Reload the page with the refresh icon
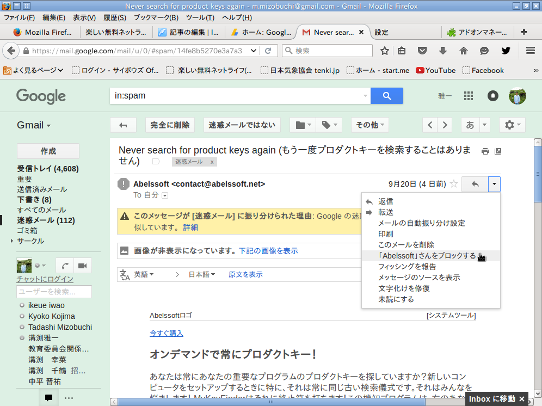Viewport: 542px width, 406px height. (x=268, y=51)
